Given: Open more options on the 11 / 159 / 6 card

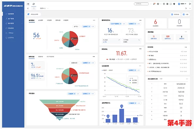Looking at the screenshot, I should click(x=186, y=32).
